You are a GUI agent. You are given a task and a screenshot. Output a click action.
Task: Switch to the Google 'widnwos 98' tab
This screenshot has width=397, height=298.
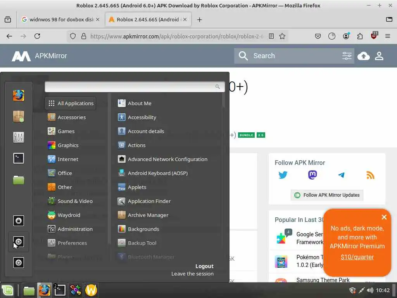click(x=60, y=19)
